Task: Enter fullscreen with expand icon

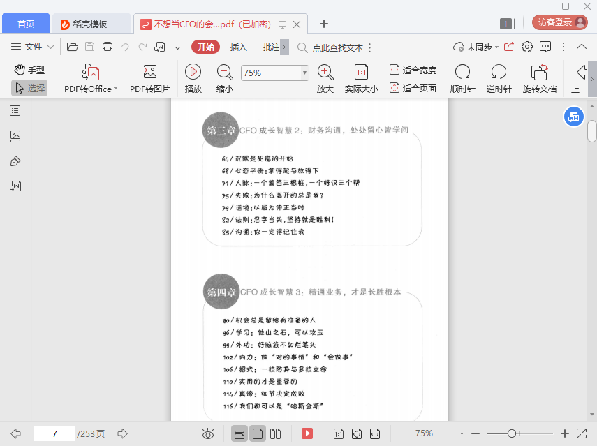Action: (582, 433)
